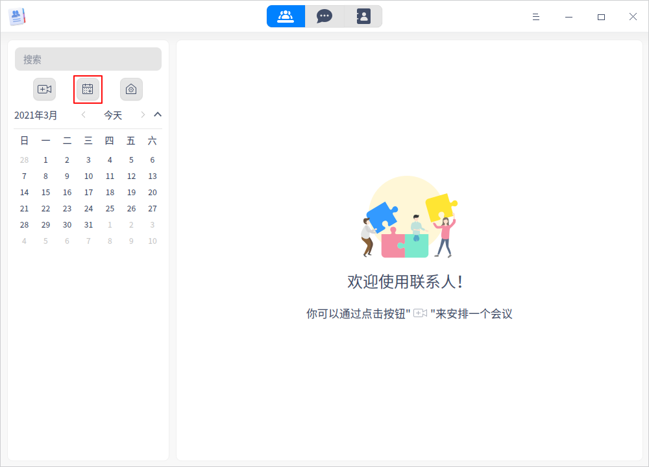Select March 6 in the first week

pyautogui.click(x=153, y=160)
